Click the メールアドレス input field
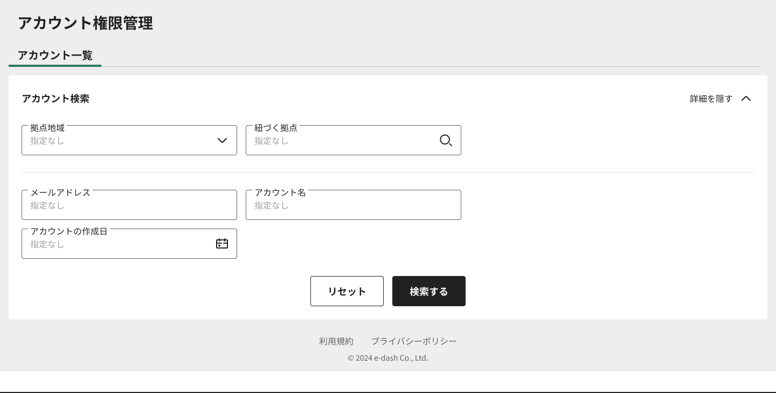Image resolution: width=776 pixels, height=393 pixels. [129, 205]
